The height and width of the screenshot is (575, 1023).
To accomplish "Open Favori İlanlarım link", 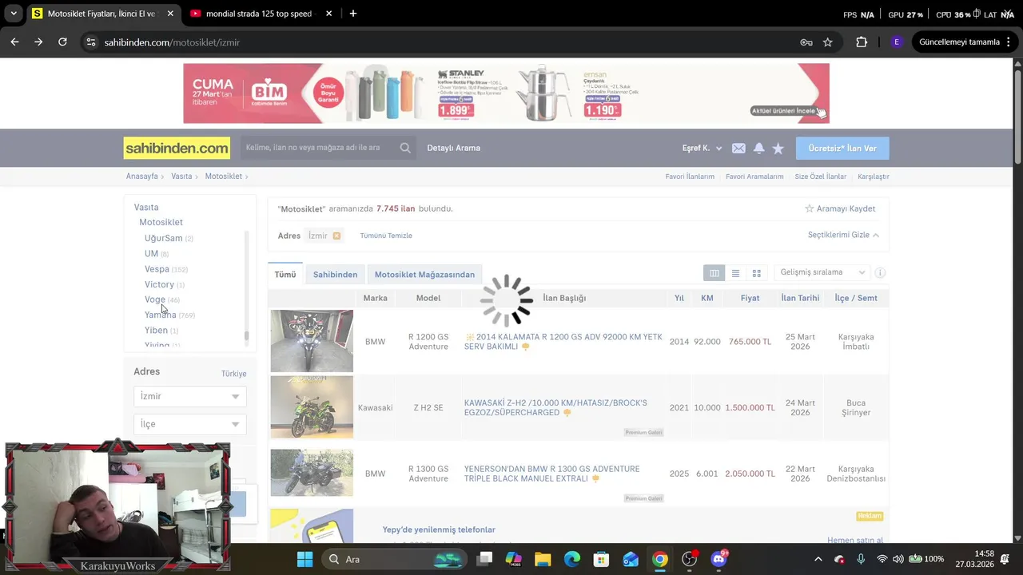I will (690, 176).
